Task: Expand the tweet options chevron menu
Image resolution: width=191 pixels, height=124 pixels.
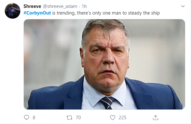Action: [183, 6]
